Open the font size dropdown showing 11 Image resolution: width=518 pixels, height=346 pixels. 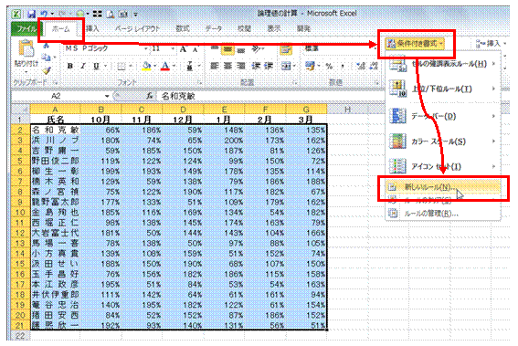click(173, 49)
